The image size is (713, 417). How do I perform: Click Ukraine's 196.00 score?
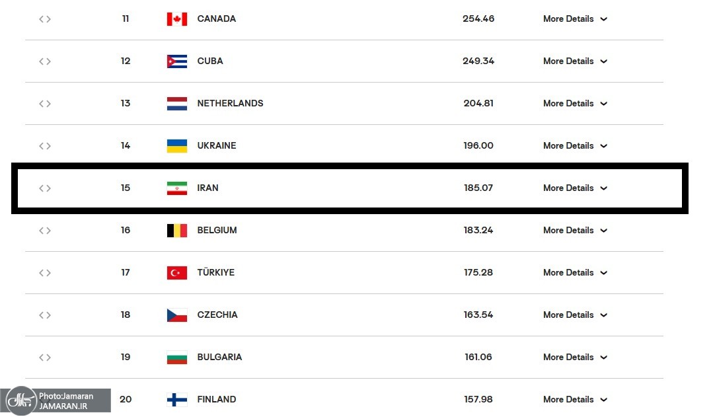pyautogui.click(x=478, y=146)
